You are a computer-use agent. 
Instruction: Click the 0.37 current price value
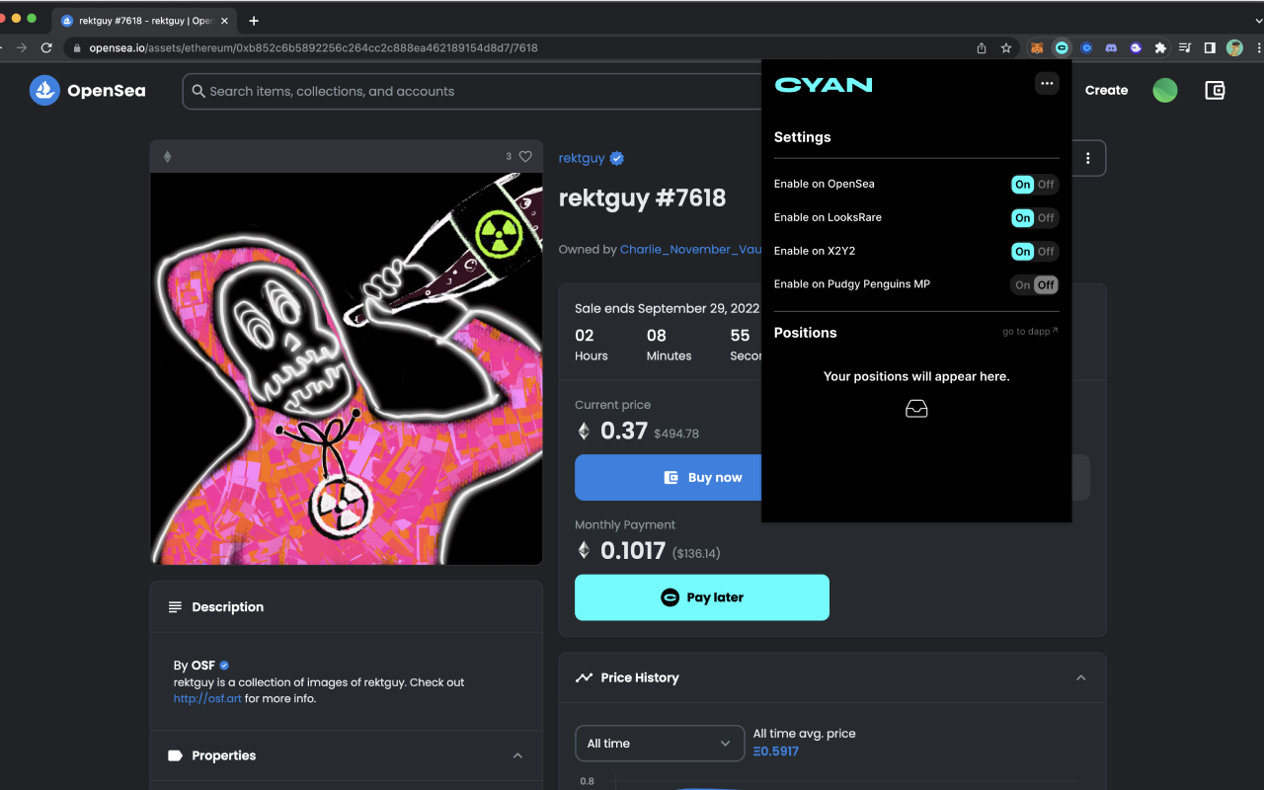tap(623, 431)
